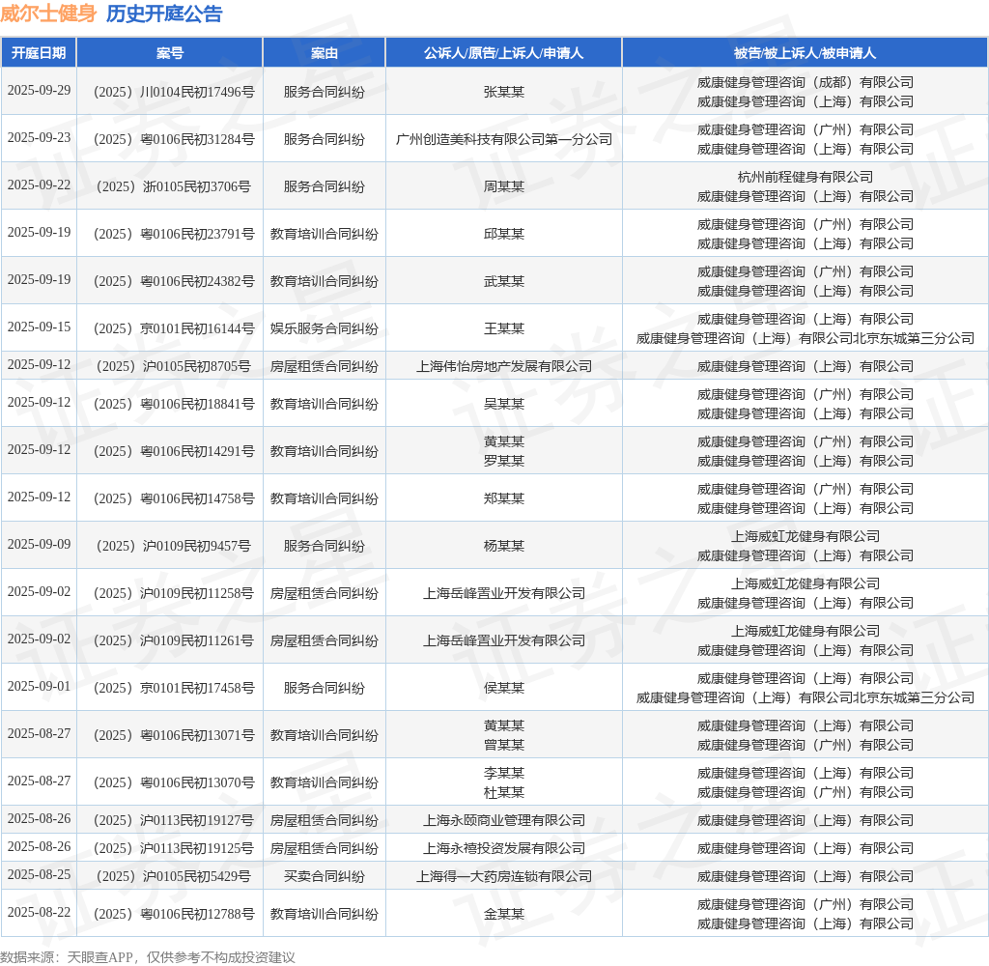Click case number (2025)粤0106民初13071号
Viewport: 989px width, 966px height.
174,735
